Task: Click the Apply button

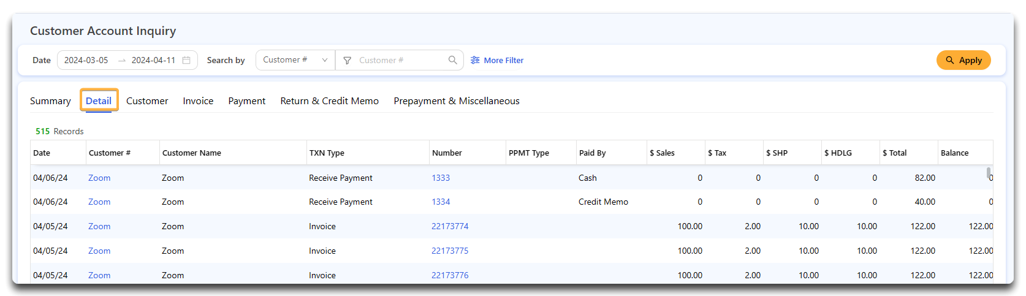Action: coord(963,60)
